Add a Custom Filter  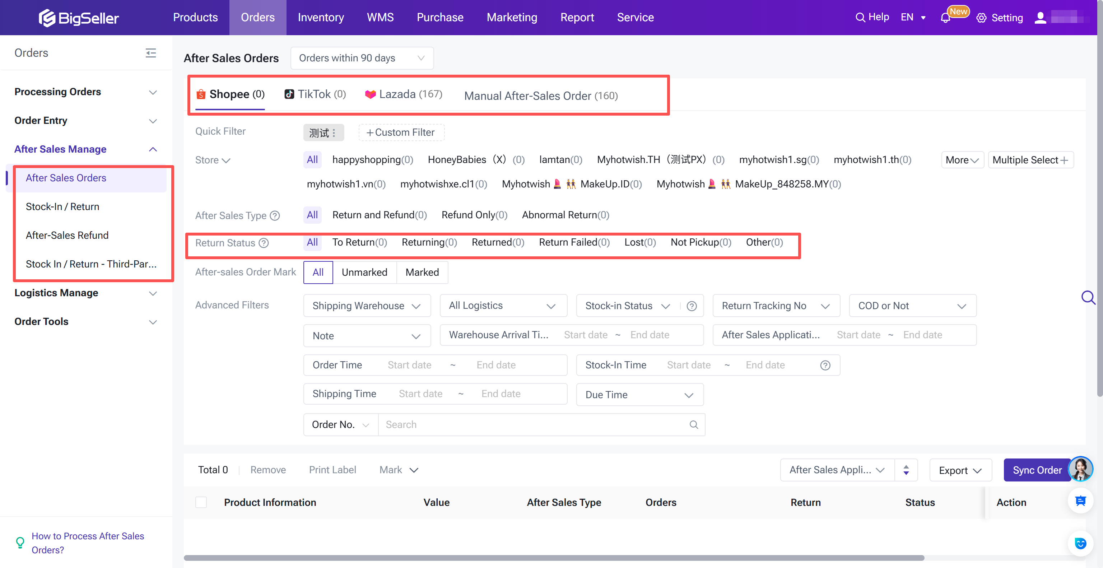401,132
